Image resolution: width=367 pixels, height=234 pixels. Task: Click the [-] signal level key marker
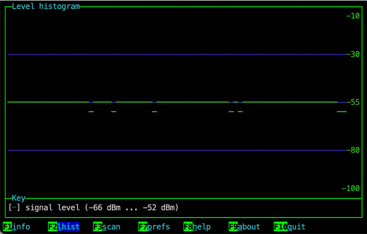coord(14,208)
